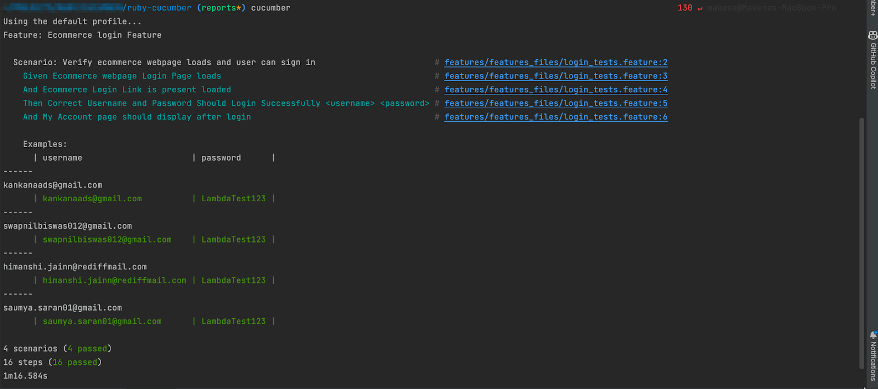Click the '16 passed' steps result
The image size is (878, 389).
pos(75,363)
